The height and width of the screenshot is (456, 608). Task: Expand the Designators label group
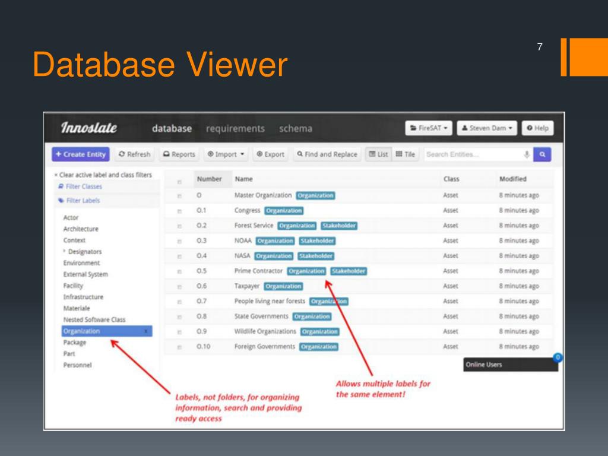click(x=64, y=251)
